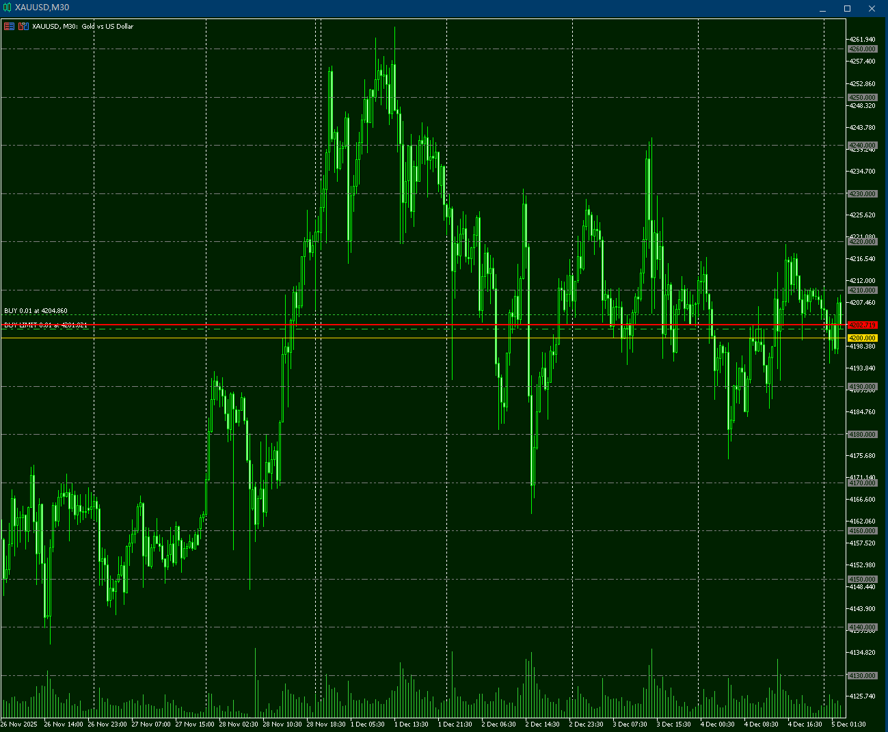Click the candlestick chart icon in title bar
This screenshot has height=732, width=888.
7,8
